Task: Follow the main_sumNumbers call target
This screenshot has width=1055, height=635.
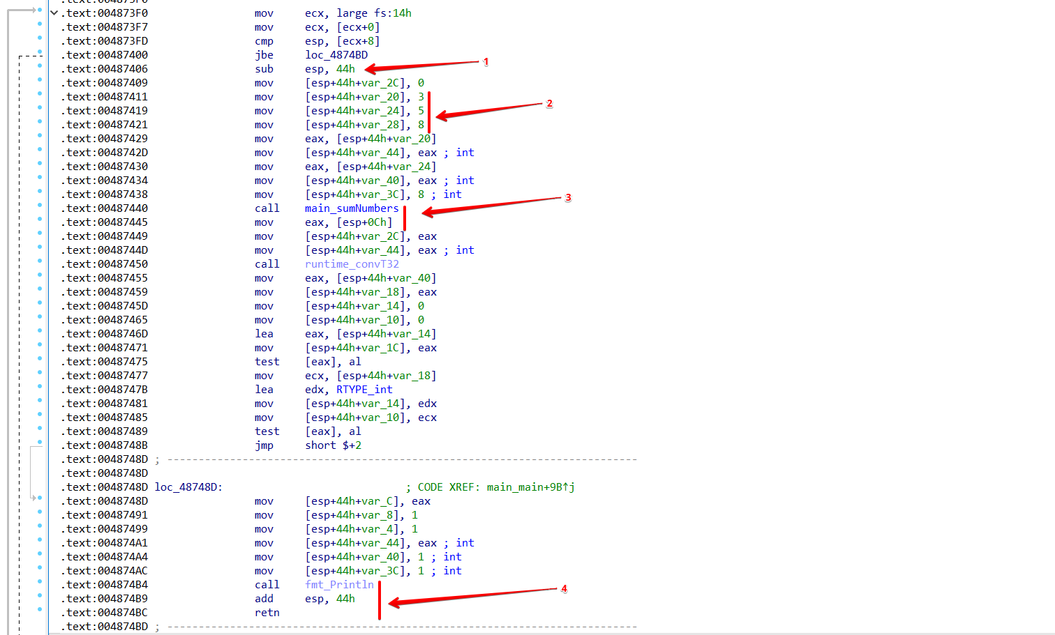Action: click(352, 208)
